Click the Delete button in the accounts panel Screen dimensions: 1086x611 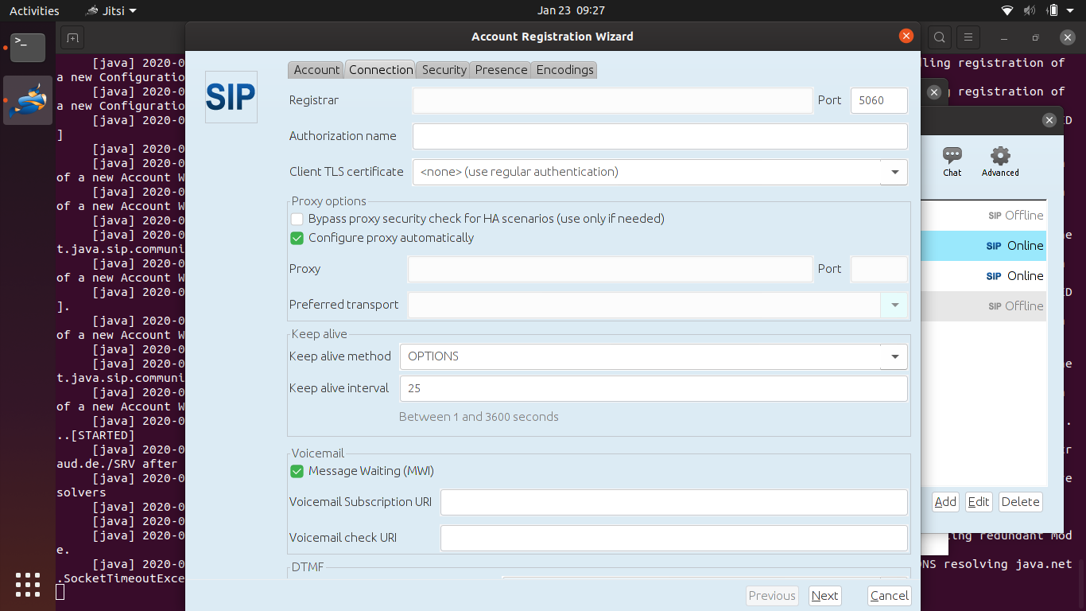click(1020, 502)
